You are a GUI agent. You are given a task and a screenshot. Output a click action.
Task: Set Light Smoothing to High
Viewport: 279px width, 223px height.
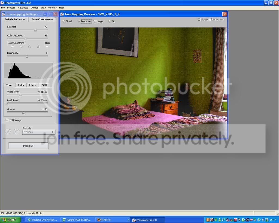tap(47, 47)
